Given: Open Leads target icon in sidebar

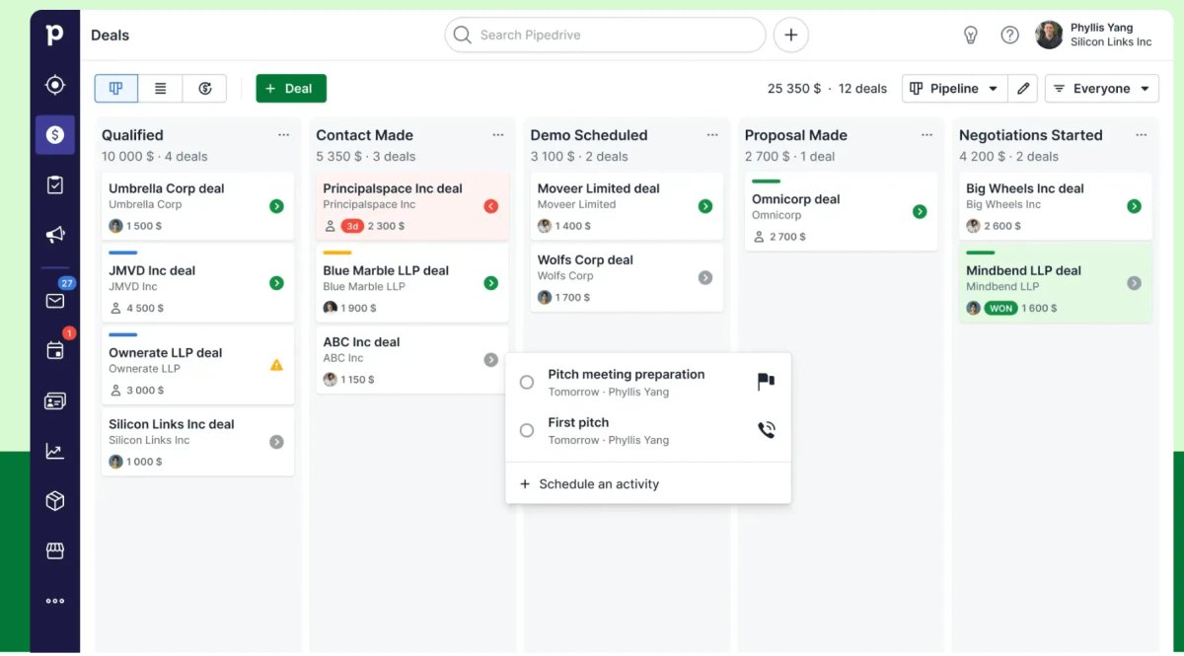Looking at the screenshot, I should pyautogui.click(x=55, y=85).
